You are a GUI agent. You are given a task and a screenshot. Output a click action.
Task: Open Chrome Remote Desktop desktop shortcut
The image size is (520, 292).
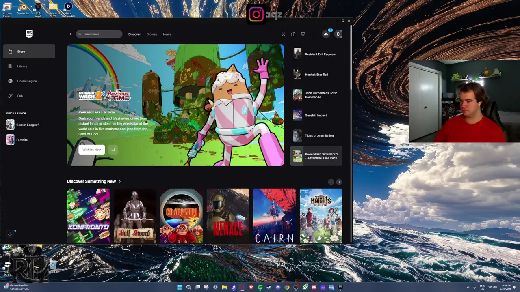[x=7, y=10]
